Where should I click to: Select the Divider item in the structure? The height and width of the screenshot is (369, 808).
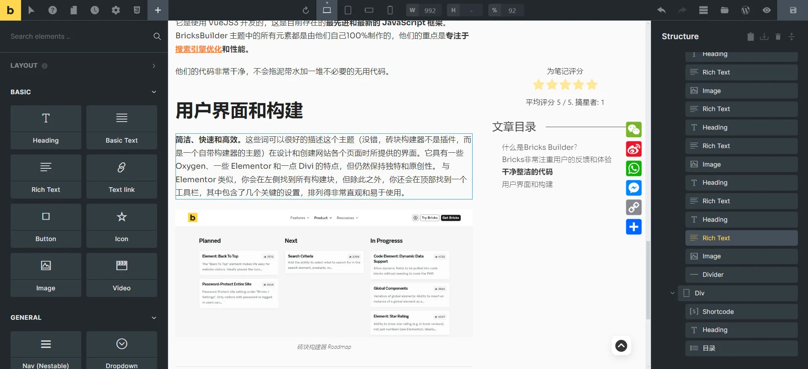[x=741, y=275]
